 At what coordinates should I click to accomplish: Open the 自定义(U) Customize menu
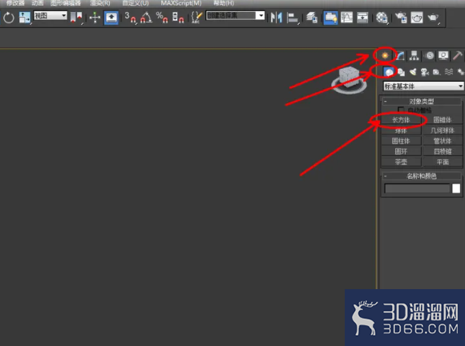(x=135, y=3)
